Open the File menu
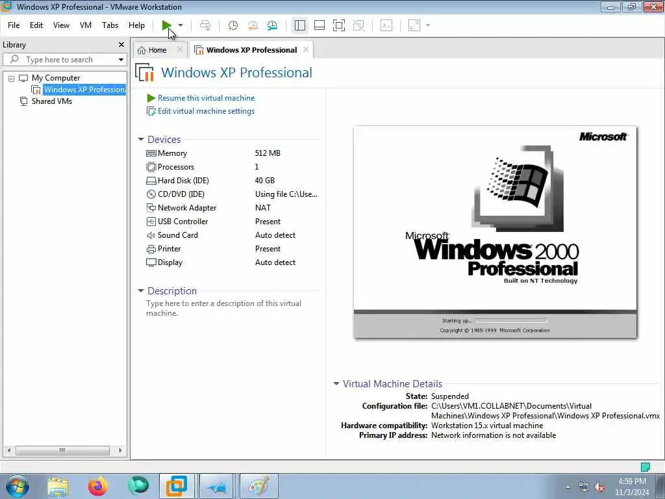The image size is (665, 499). [14, 25]
